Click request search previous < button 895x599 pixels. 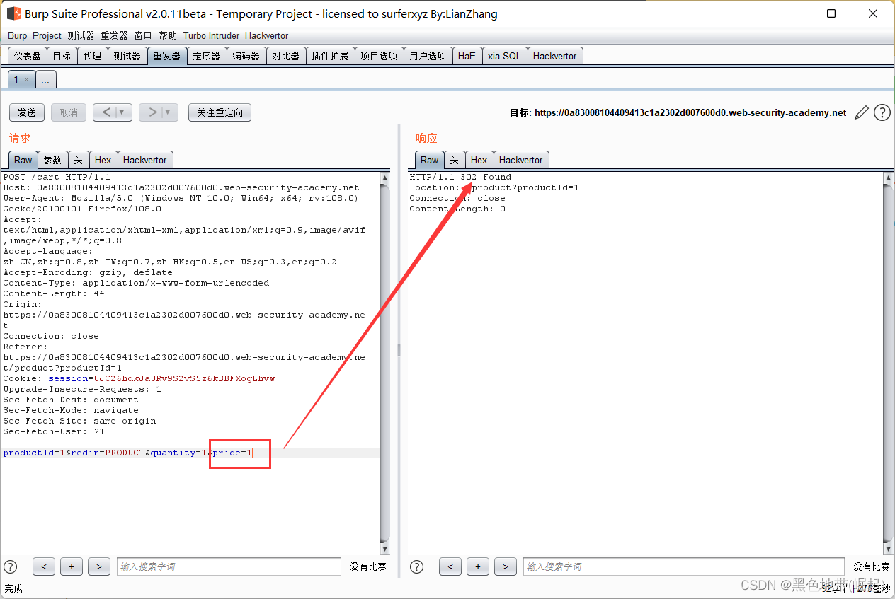point(44,566)
